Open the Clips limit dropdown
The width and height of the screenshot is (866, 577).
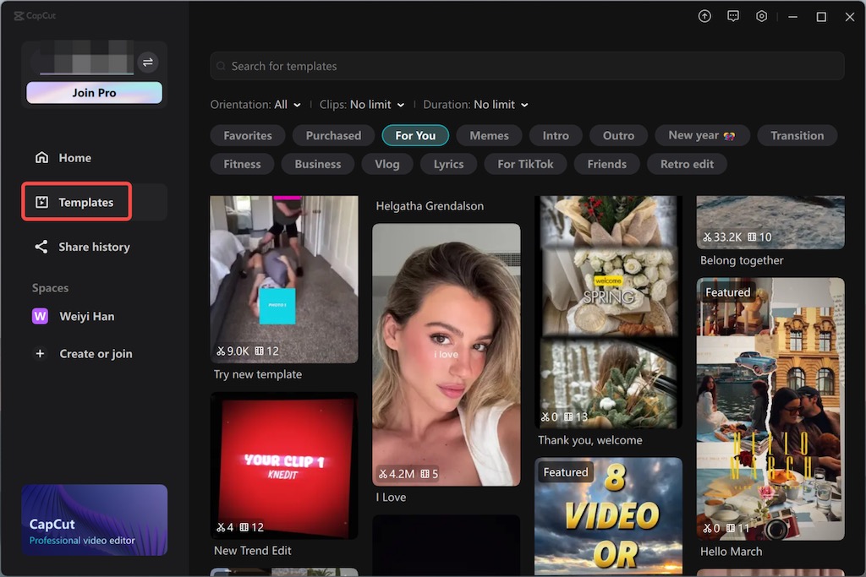pyautogui.click(x=362, y=104)
